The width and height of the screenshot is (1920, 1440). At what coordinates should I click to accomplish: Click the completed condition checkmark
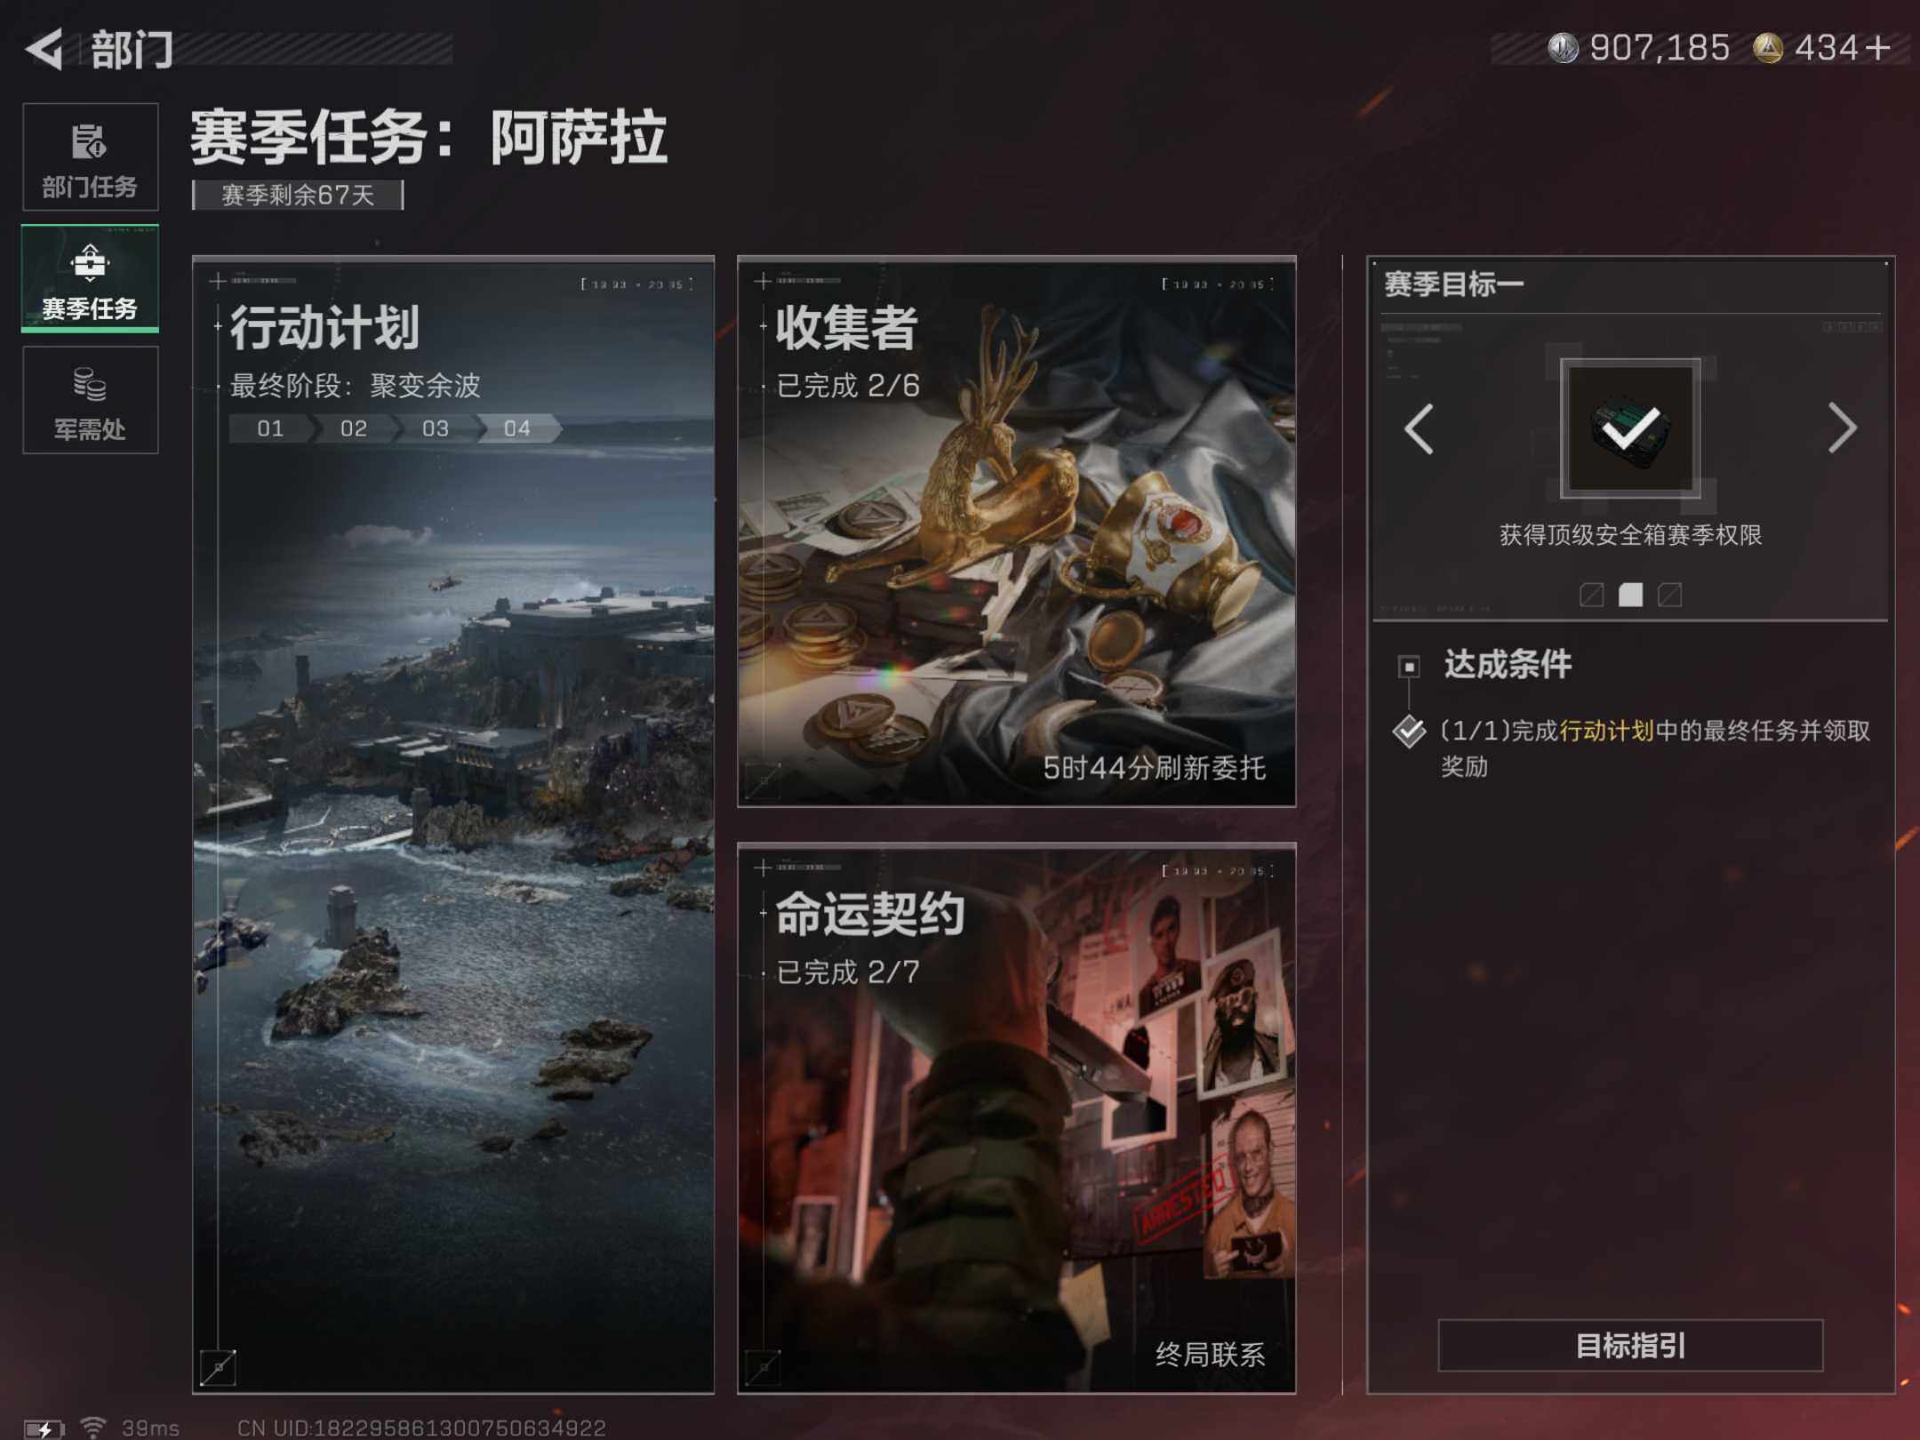point(1409,731)
